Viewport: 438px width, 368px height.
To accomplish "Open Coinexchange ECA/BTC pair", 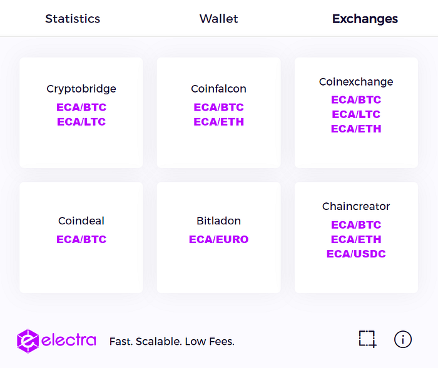I will point(356,99).
